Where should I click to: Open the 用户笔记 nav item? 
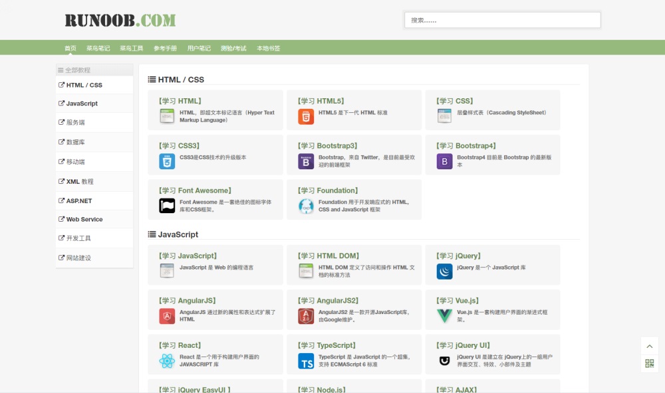pos(199,48)
